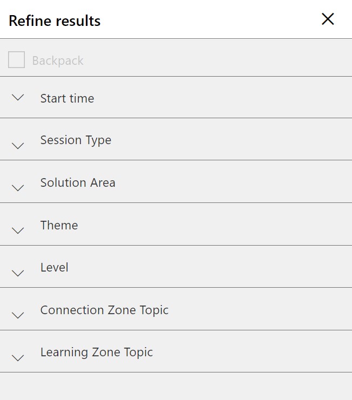Click the Refine results heading

[x=55, y=21]
